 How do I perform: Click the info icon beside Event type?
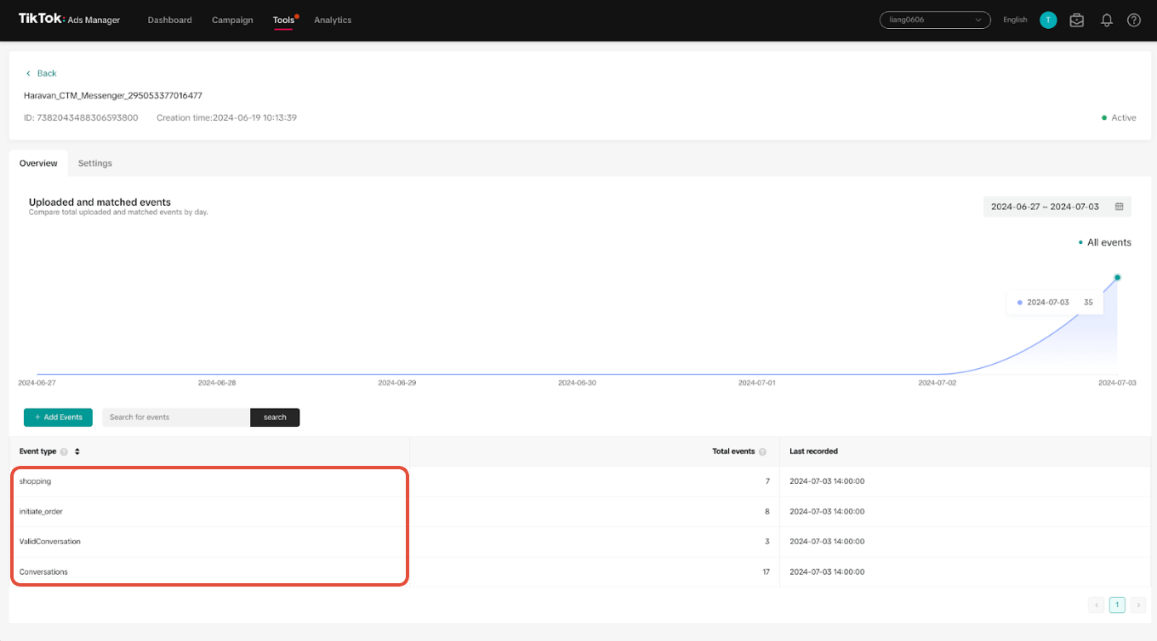(x=64, y=451)
